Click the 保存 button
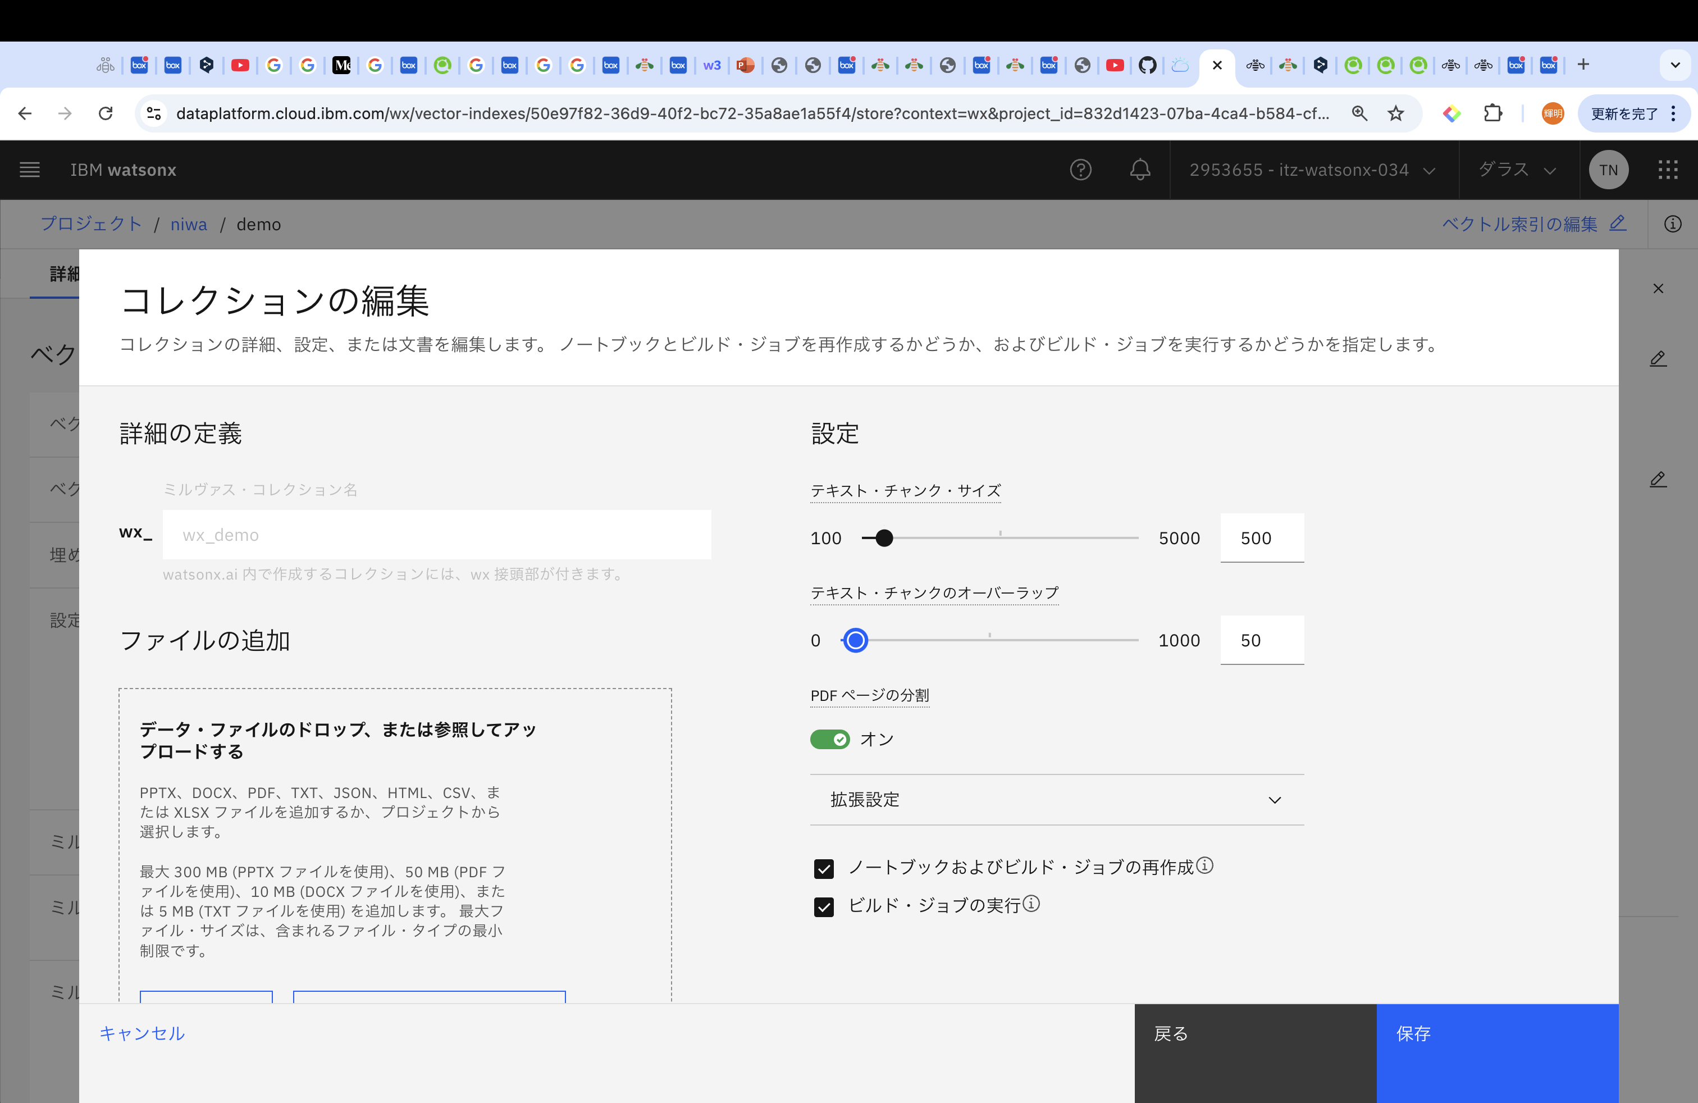Screen dimensions: 1698x1103 [1496, 1034]
